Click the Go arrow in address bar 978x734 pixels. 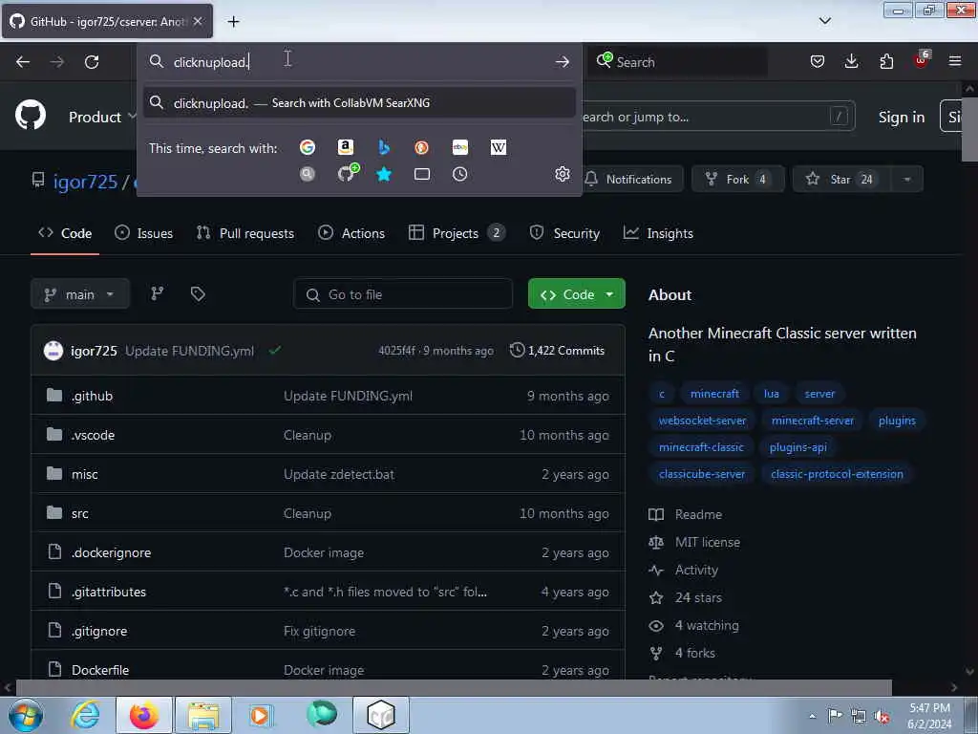coord(562,62)
